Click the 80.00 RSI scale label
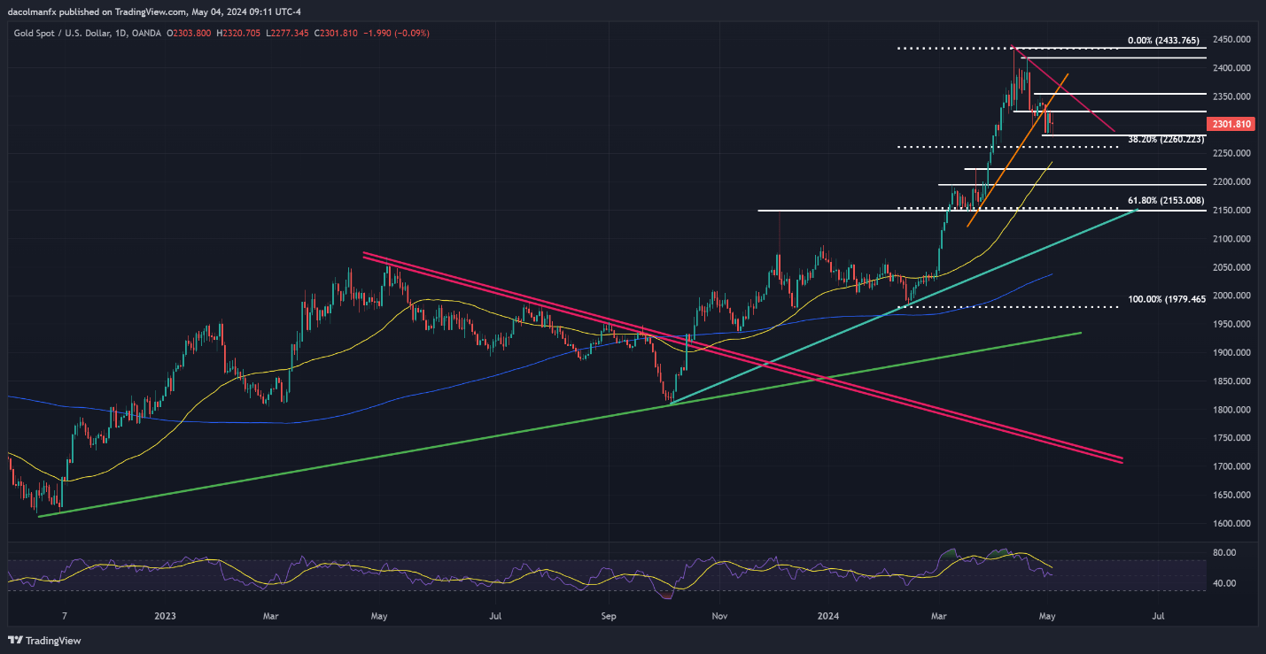Viewport: 1266px width, 654px height. pos(1223,553)
